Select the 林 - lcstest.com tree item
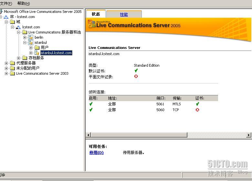The width and height of the screenshot is (252, 181). 22,17
